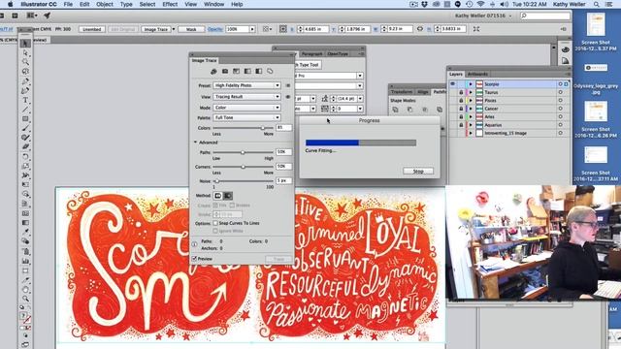Click the Unembed button
Viewport: 621px width, 349px height.
pos(92,29)
